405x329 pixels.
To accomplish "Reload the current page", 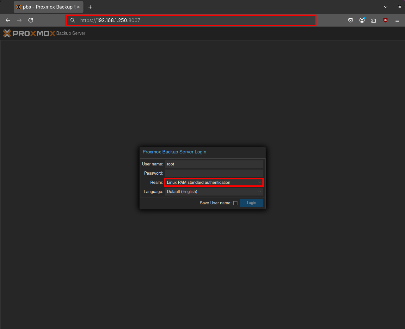I will [31, 20].
